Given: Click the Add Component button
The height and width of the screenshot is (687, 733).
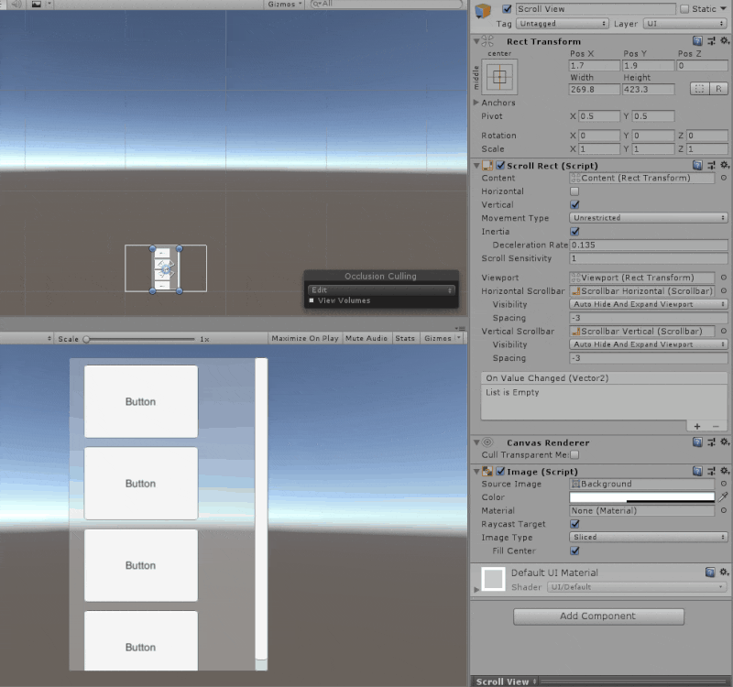Looking at the screenshot, I should coord(598,616).
